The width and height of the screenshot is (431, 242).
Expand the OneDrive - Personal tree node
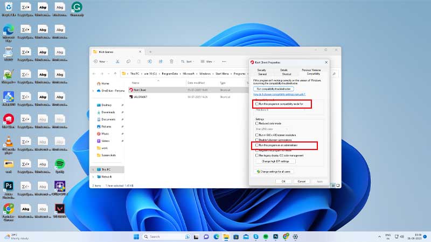point(93,90)
